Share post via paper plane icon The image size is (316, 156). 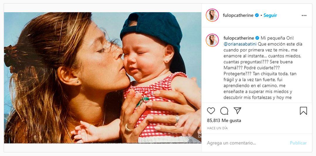tap(237, 111)
